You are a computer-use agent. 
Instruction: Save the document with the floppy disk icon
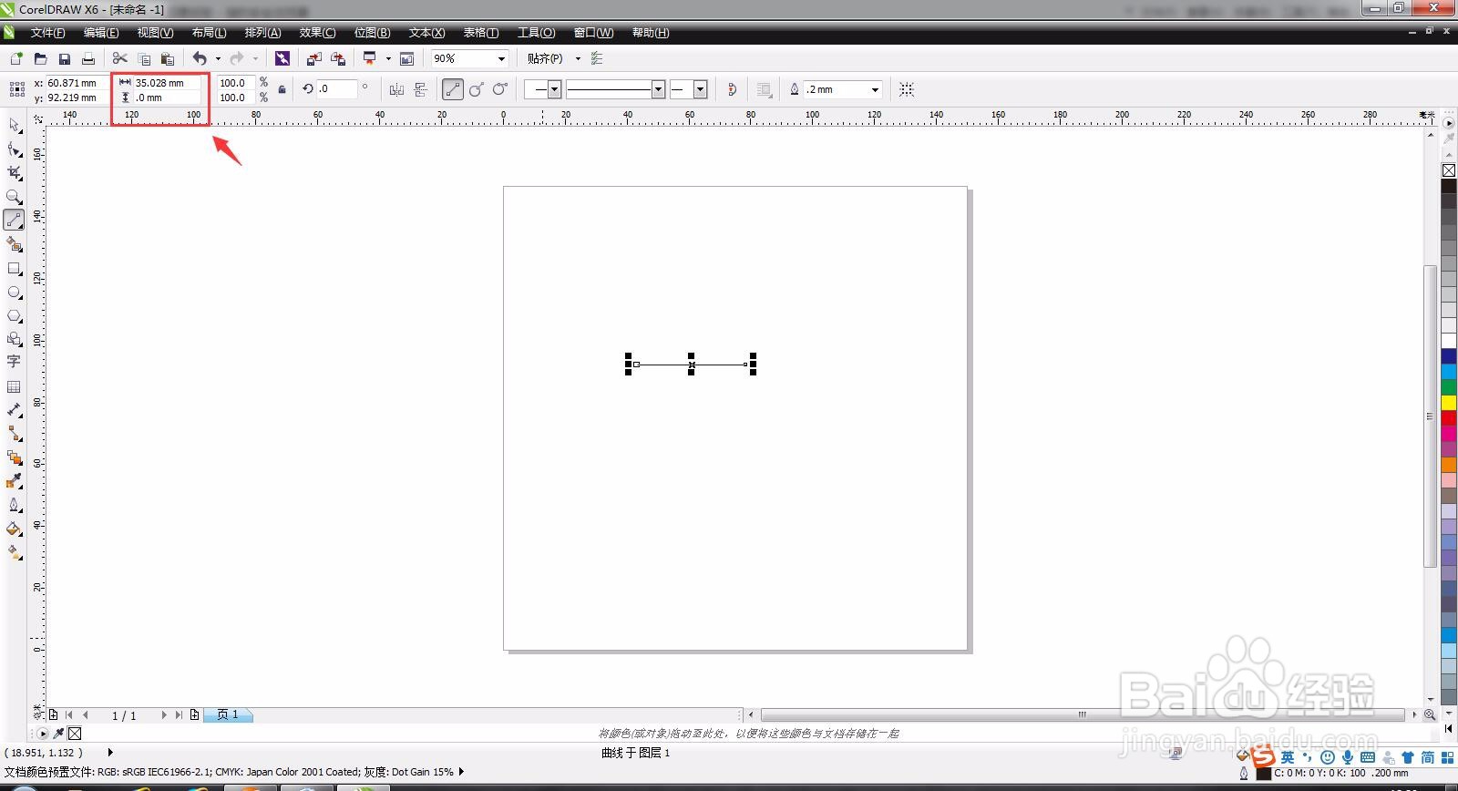coord(64,58)
